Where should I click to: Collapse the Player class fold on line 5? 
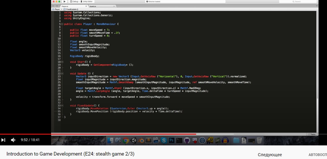click(x=62, y=24)
